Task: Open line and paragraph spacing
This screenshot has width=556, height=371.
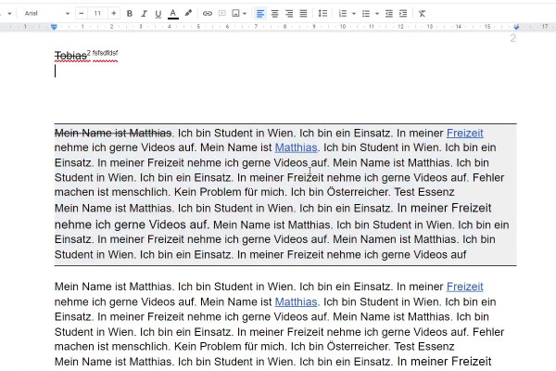Action: 322,14
